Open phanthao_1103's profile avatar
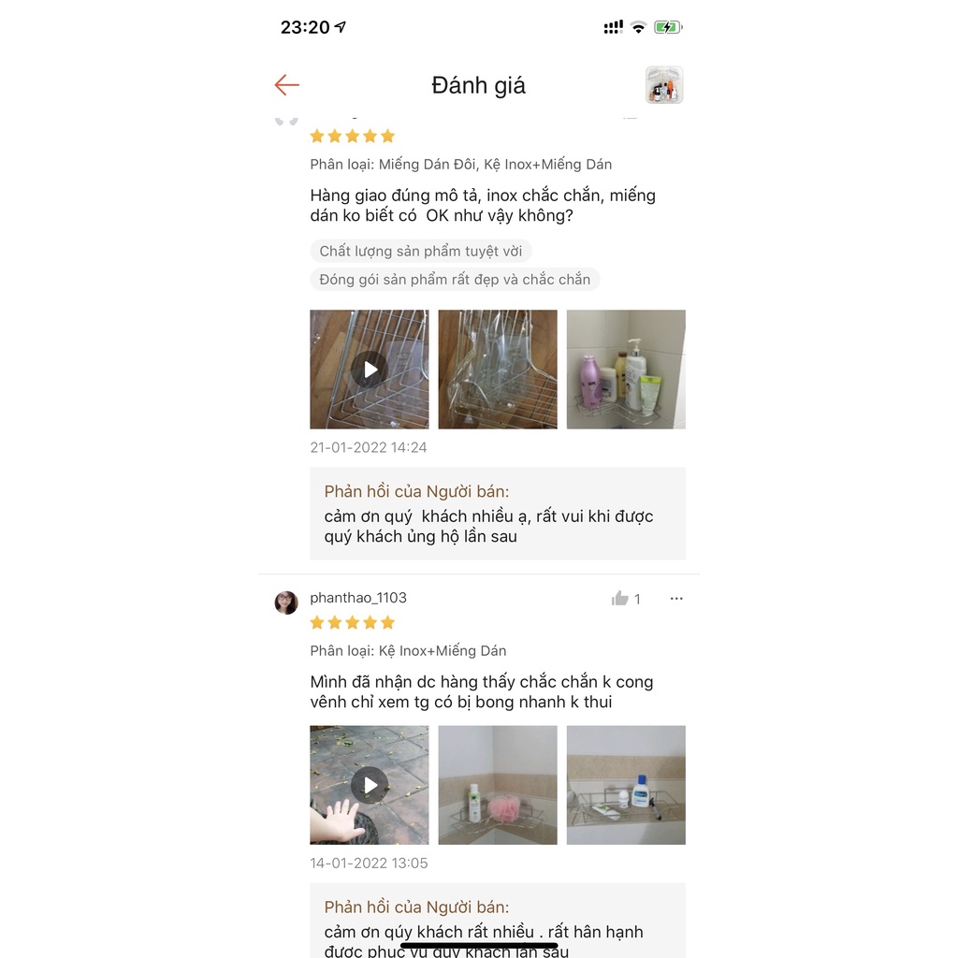The image size is (958, 958). pyautogui.click(x=286, y=602)
